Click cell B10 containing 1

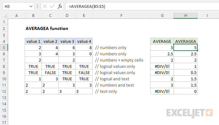pos(33,79)
